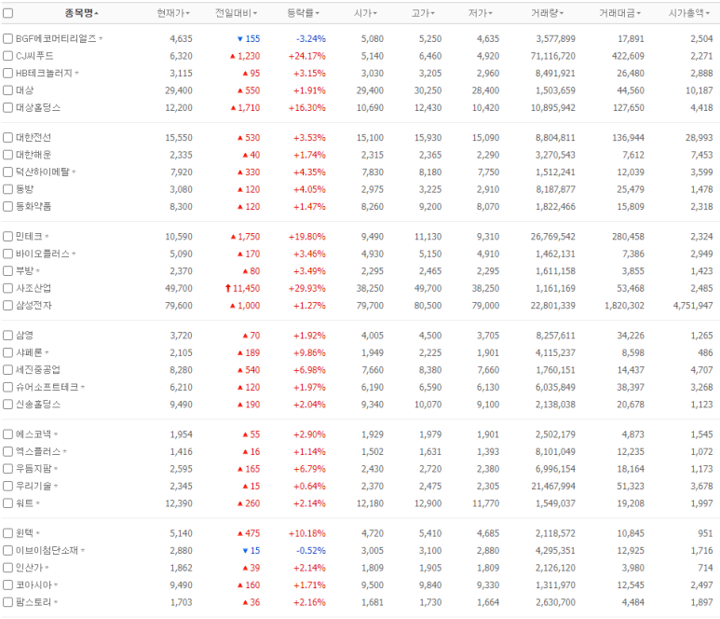Viewport: 720px width, 619px height.
Task: Tick the 우리기술 checkbox
Action: (x=7, y=487)
